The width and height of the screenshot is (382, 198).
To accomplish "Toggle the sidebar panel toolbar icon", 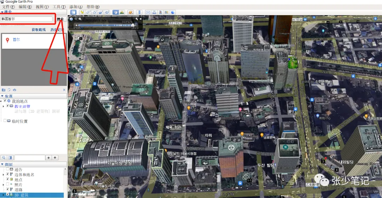I will [x=73, y=12].
